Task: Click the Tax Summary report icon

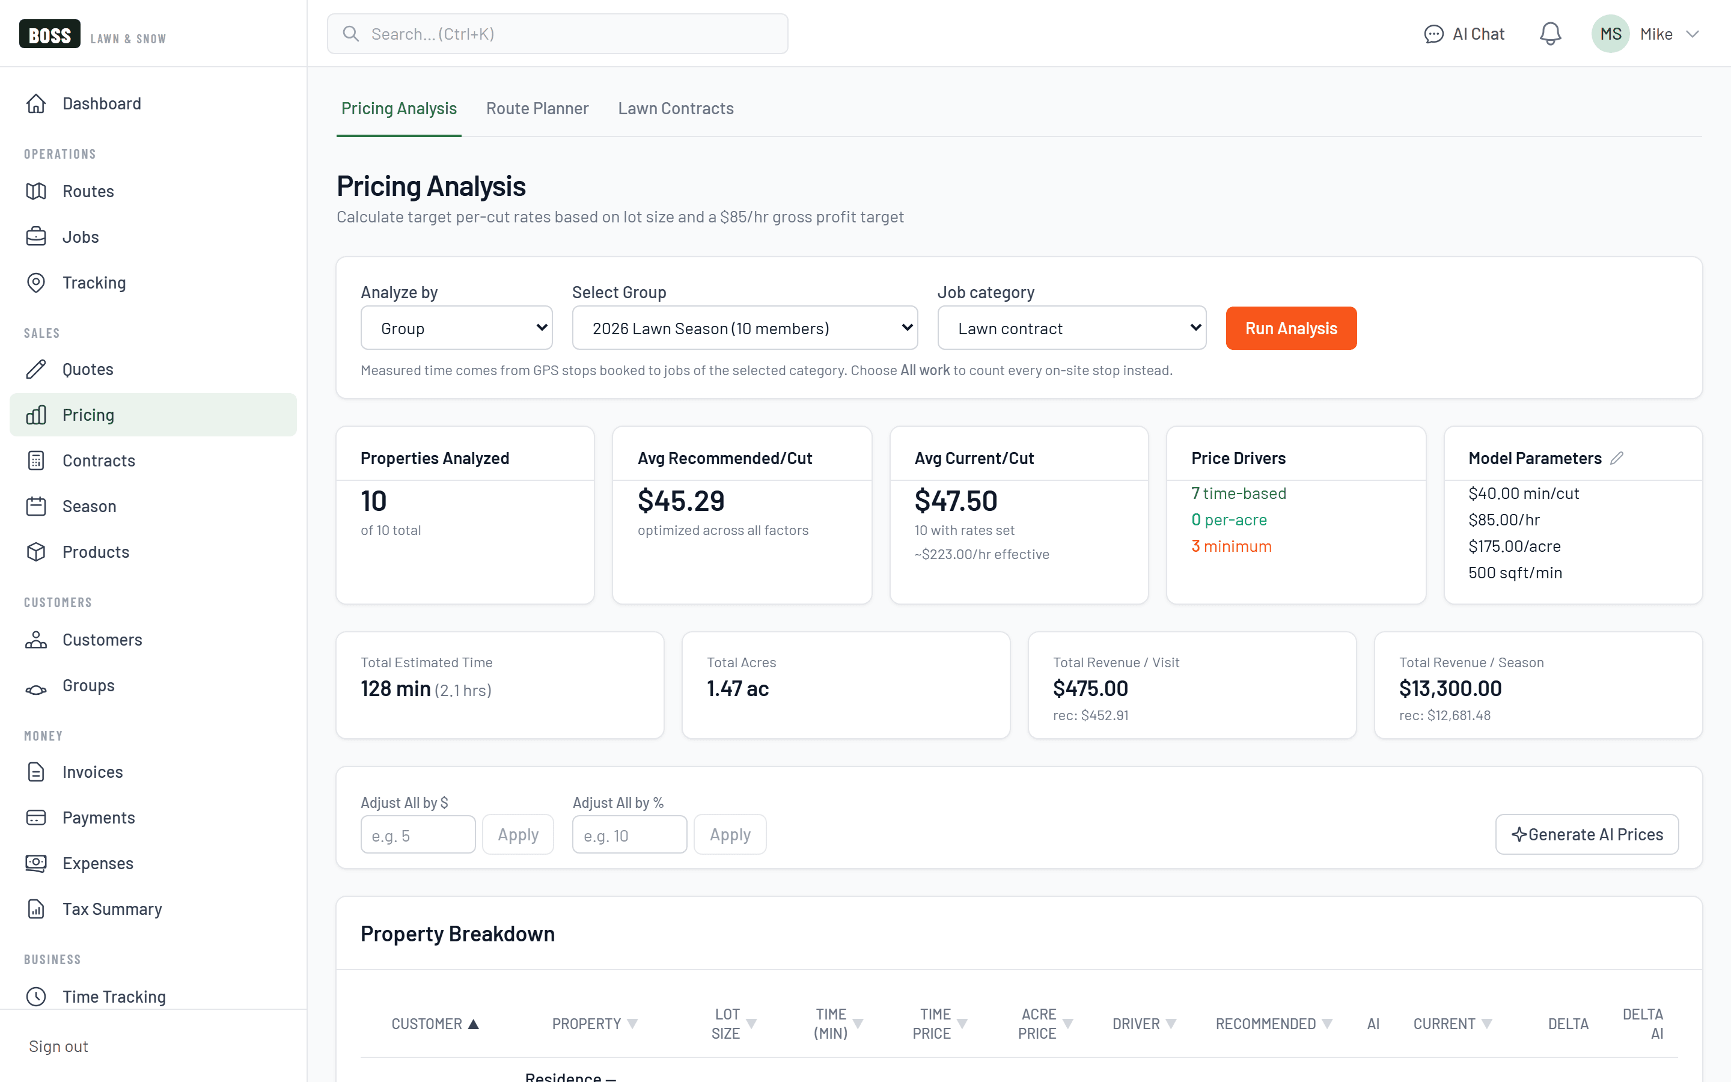Action: click(x=36, y=909)
